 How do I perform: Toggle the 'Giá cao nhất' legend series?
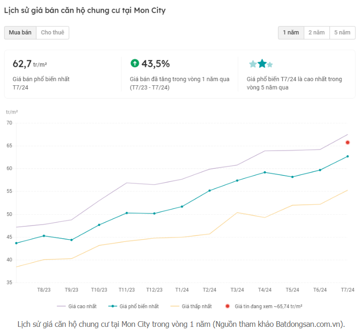(77, 307)
